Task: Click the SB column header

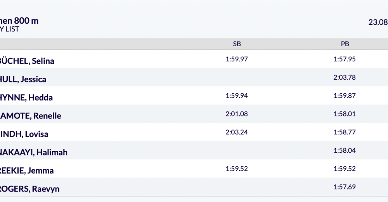Action: pos(237,44)
